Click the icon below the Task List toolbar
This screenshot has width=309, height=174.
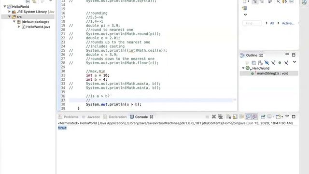point(245,8)
